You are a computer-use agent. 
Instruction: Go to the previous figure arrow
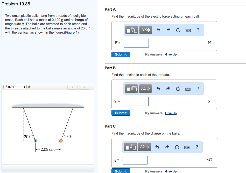pyautogui.click(x=73, y=87)
